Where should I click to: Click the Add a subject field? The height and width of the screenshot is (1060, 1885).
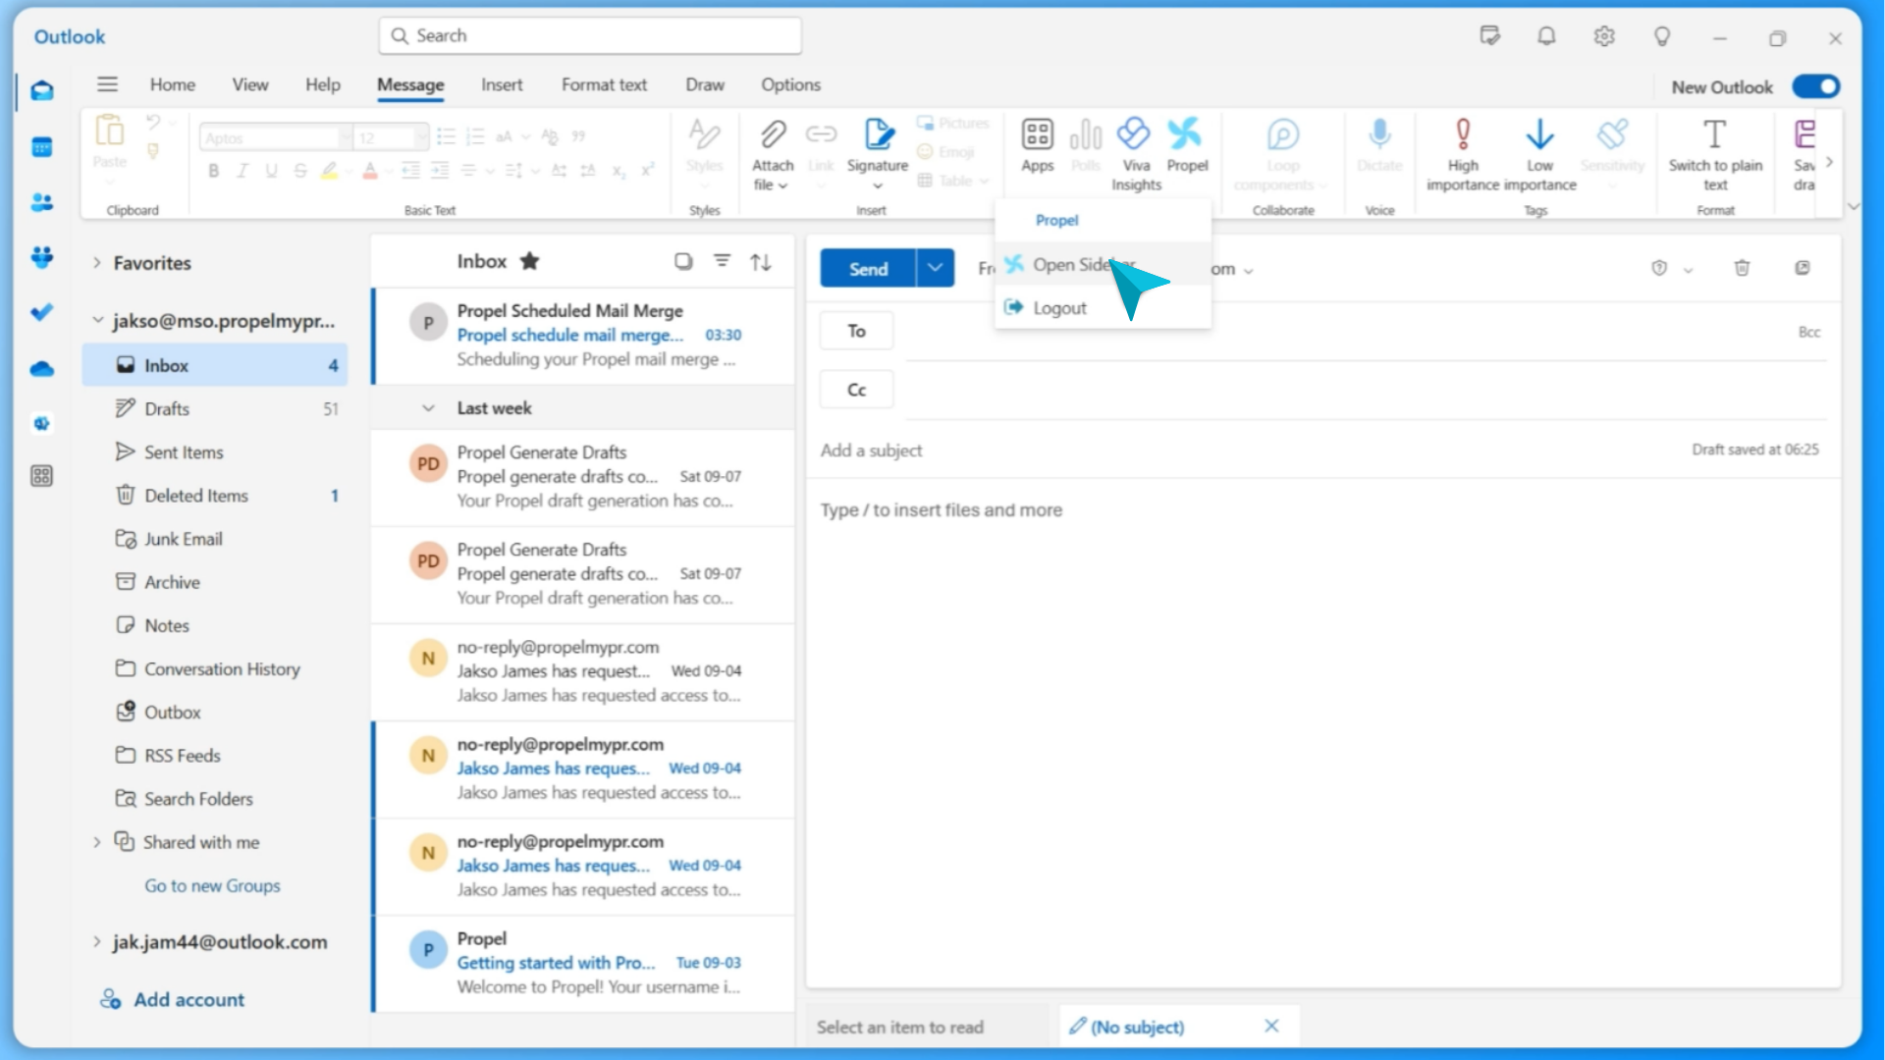[1247, 450]
